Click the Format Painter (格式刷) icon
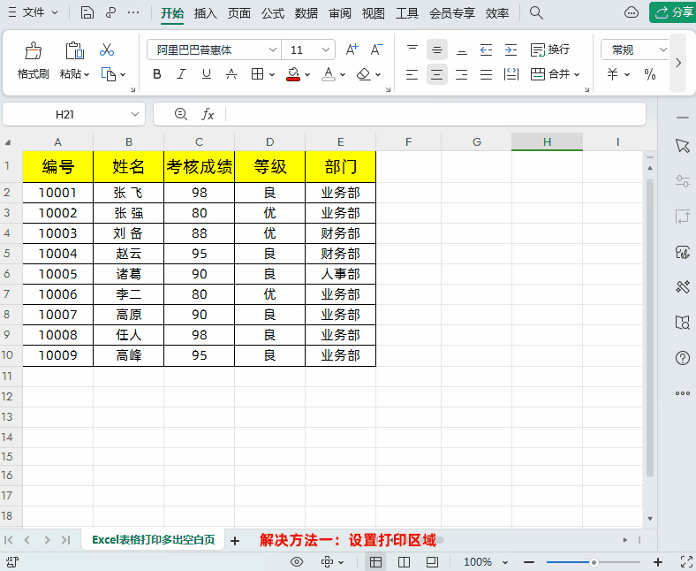 coord(33,60)
